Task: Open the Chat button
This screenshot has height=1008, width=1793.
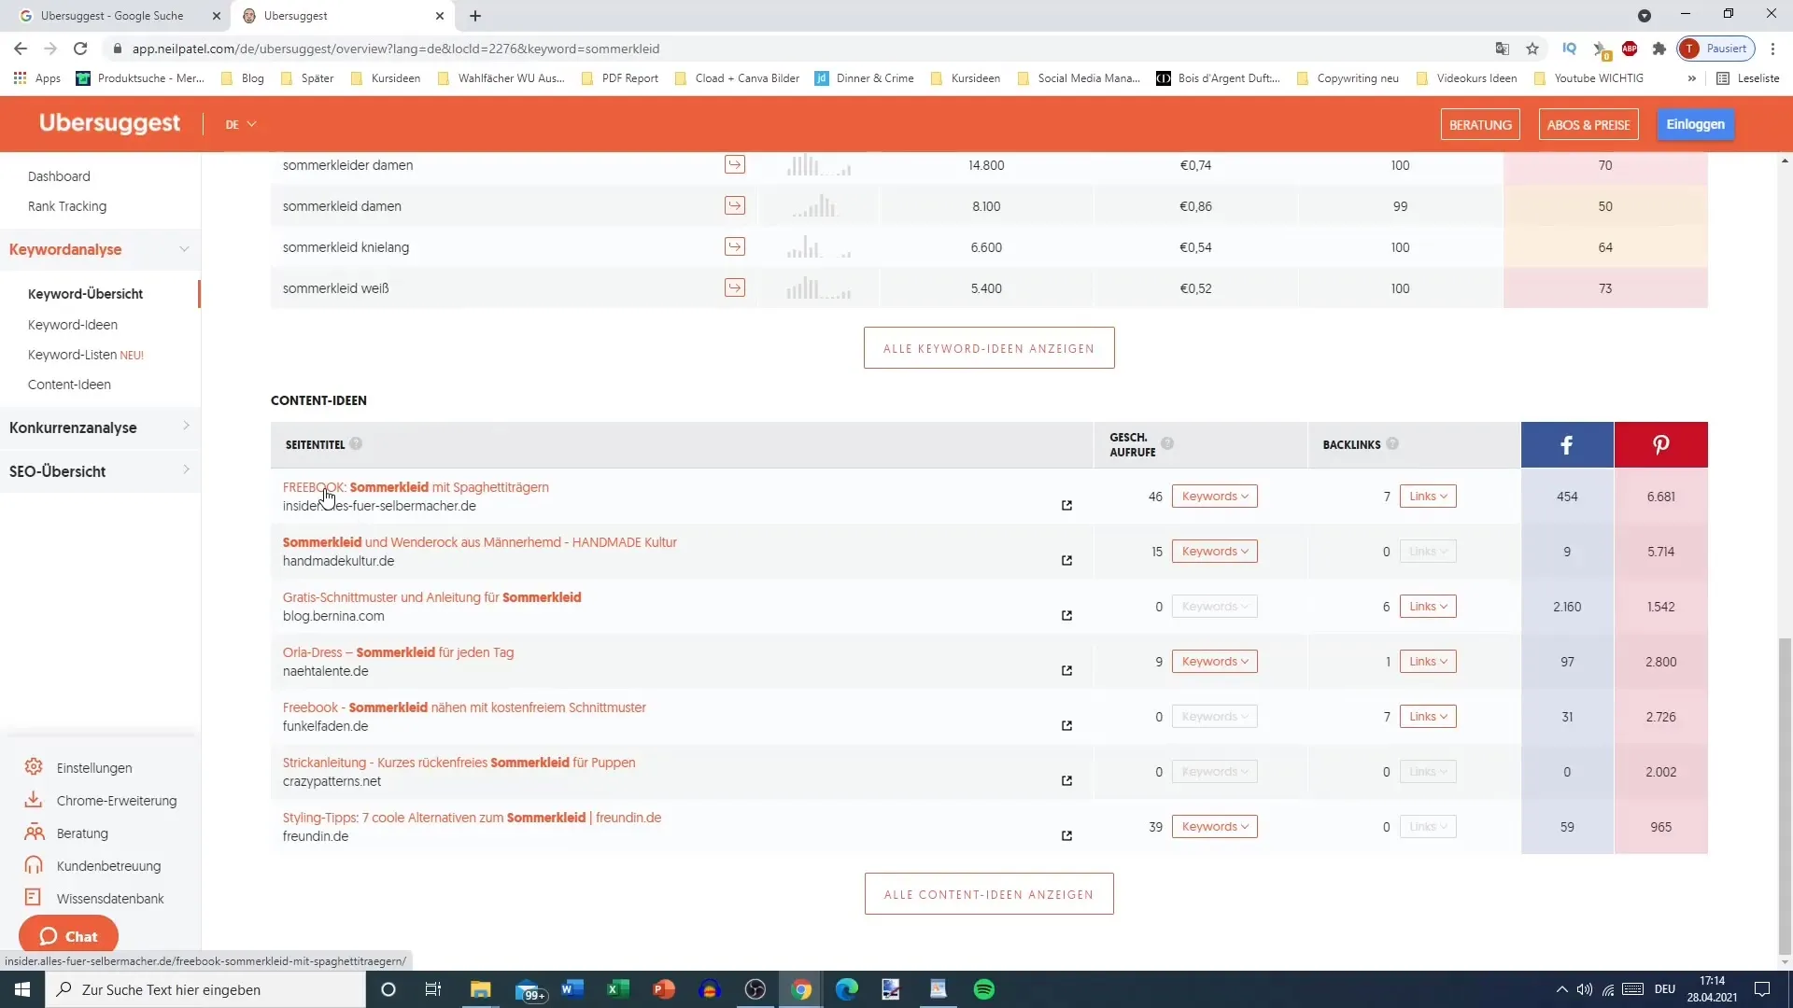Action: (68, 936)
